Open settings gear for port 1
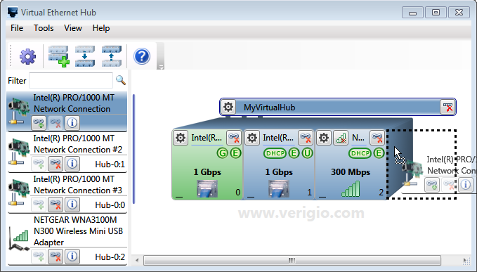The image size is (477, 272). [x=252, y=138]
